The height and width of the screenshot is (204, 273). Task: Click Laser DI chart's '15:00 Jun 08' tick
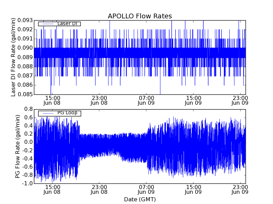tap(52, 101)
